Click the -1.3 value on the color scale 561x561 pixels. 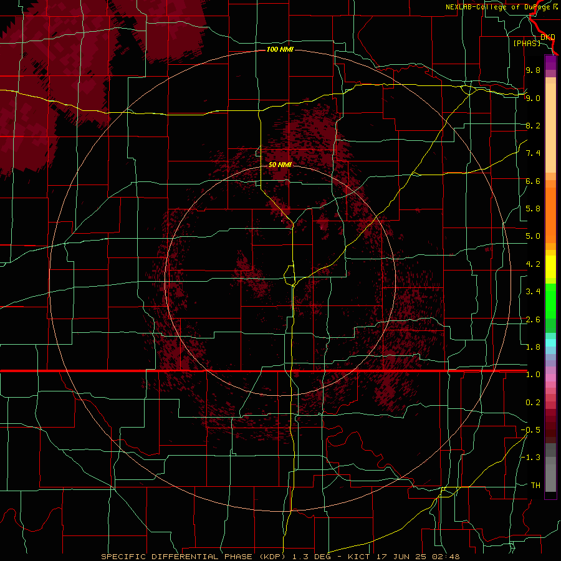tap(530, 458)
